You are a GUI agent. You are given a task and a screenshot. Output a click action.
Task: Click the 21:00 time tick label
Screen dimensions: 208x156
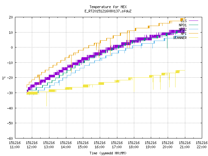pos(185,147)
